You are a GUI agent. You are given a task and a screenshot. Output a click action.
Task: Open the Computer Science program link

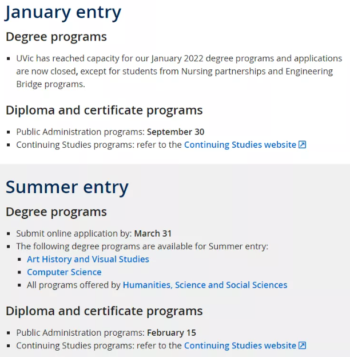click(x=64, y=272)
